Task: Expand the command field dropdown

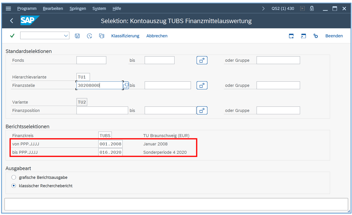Action: [x=66, y=36]
